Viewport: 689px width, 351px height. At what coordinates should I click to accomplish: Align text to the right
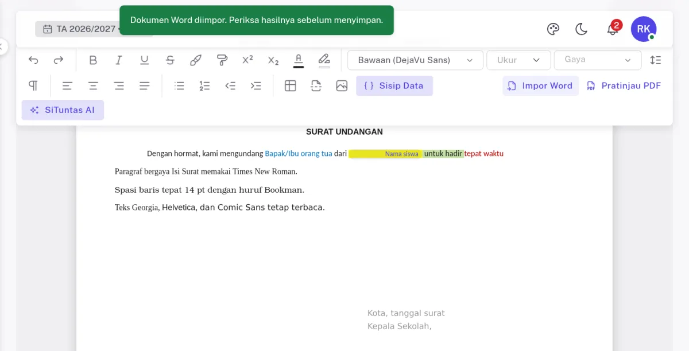pyautogui.click(x=119, y=86)
